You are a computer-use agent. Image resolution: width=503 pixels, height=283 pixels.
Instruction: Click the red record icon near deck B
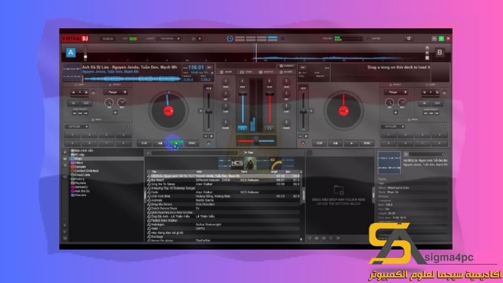[303, 143]
